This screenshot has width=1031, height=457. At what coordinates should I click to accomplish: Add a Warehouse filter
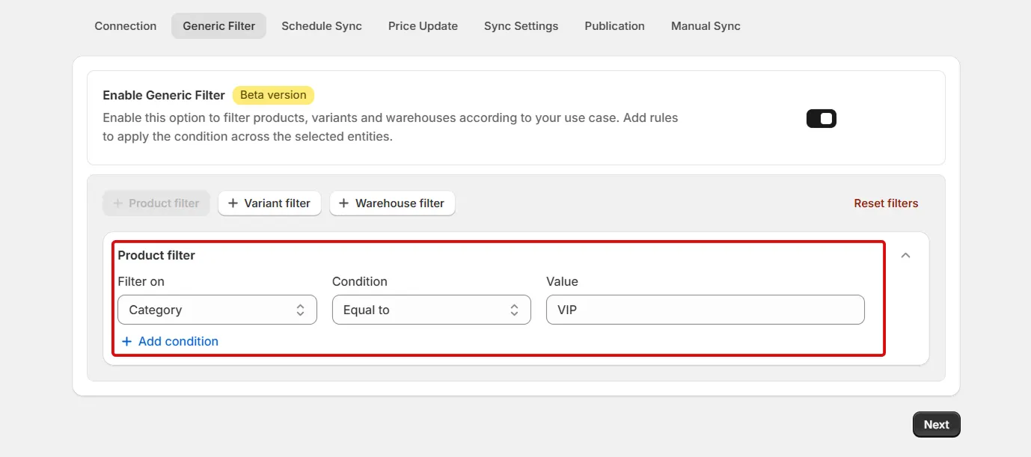[x=392, y=203]
